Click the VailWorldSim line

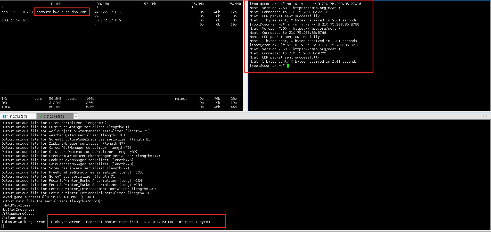coord(14,218)
